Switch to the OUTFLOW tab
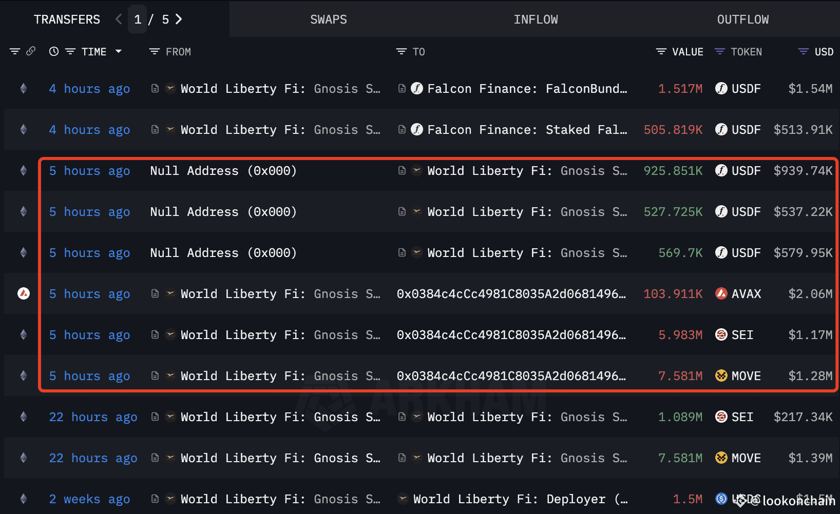Viewport: 840px width, 514px height. 742,19
